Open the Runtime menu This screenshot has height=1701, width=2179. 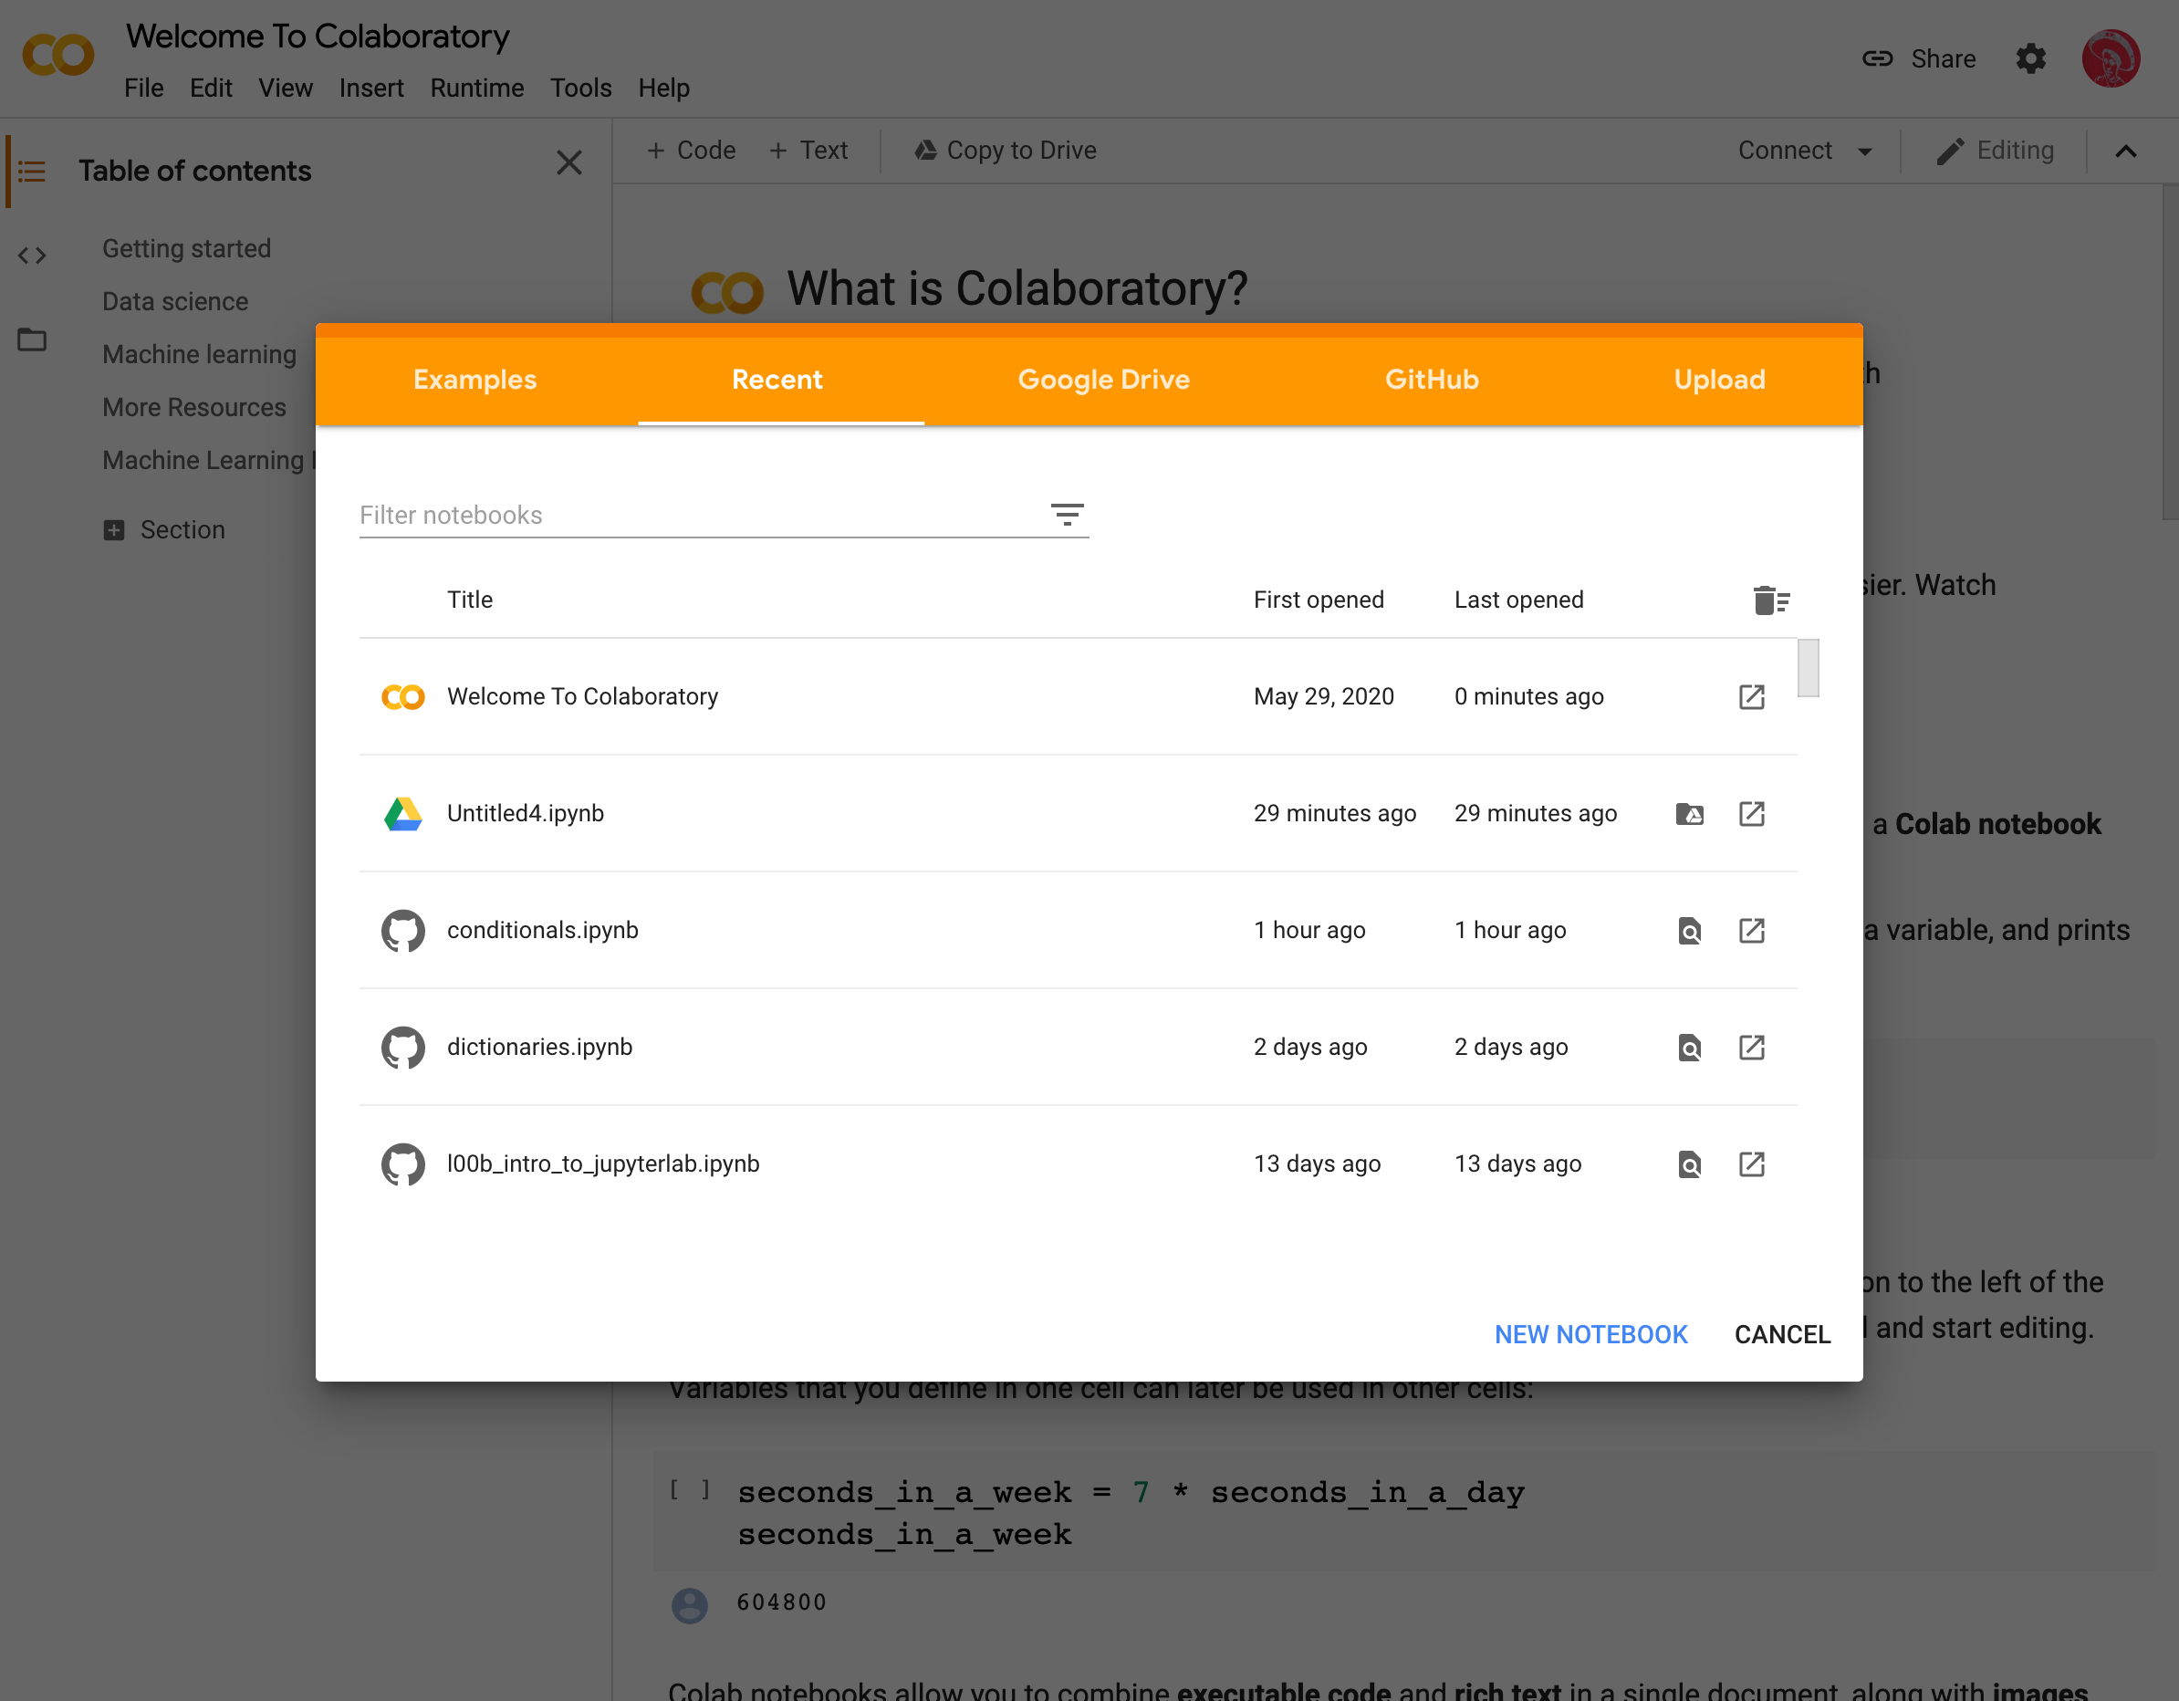click(475, 87)
